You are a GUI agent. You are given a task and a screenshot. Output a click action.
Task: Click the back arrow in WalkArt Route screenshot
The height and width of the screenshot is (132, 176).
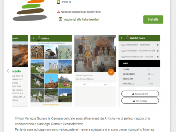(122, 38)
